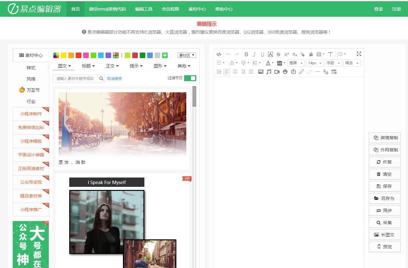
Task: Insert an image using the picture icon
Action: (x=261, y=72)
